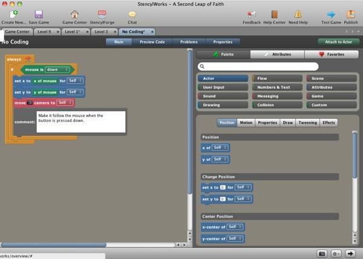
Task: Select the Draw sub-tab
Action: click(x=288, y=123)
